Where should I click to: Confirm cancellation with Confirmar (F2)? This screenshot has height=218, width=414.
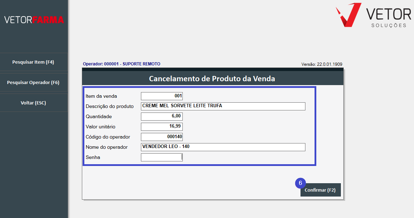click(x=321, y=190)
